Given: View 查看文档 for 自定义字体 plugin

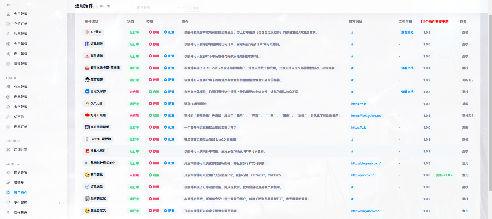Looking at the screenshot, I should click(407, 92).
